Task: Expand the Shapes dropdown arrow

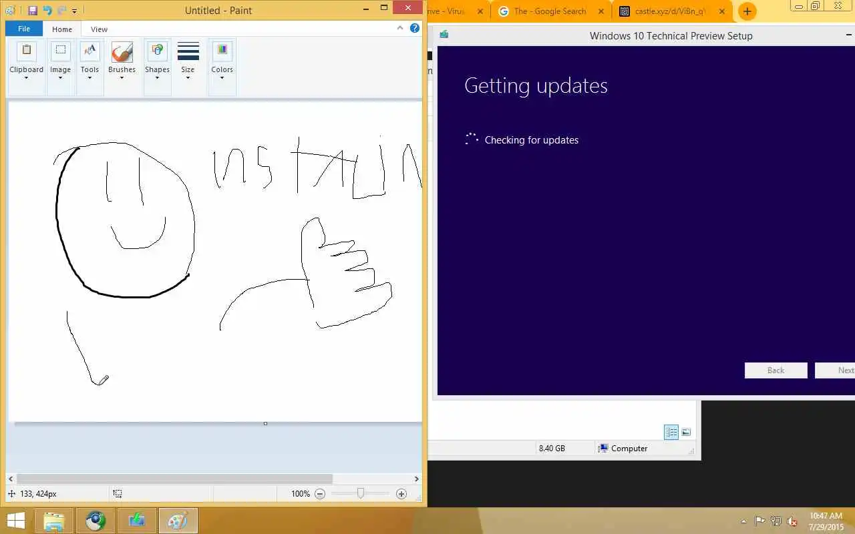Action: coord(157,77)
